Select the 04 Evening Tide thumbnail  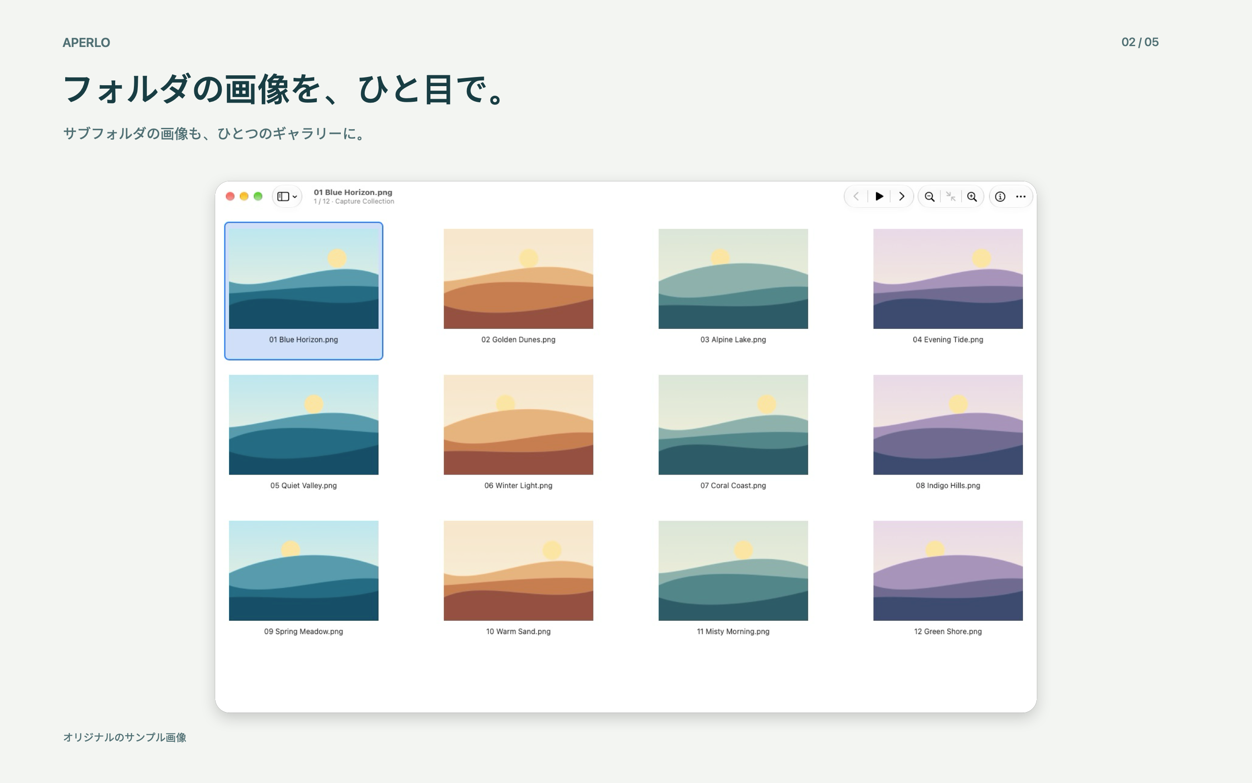pos(948,278)
